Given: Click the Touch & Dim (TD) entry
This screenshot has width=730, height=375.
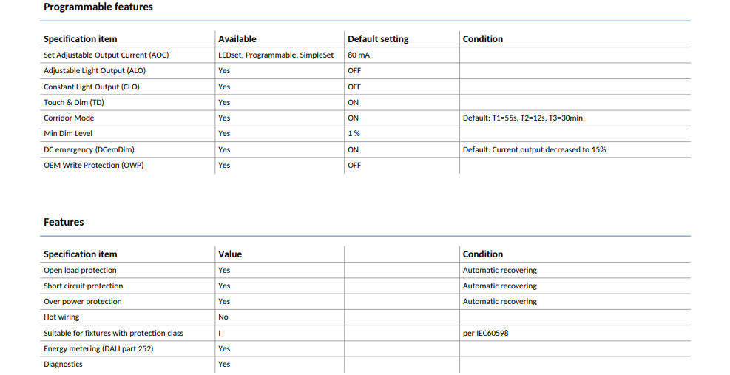Looking at the screenshot, I should [x=73, y=103].
